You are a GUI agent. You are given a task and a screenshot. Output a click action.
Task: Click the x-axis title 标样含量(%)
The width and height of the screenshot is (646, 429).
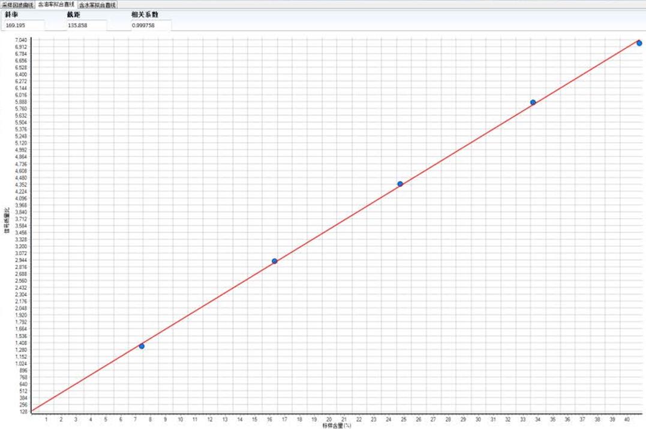[x=336, y=426]
